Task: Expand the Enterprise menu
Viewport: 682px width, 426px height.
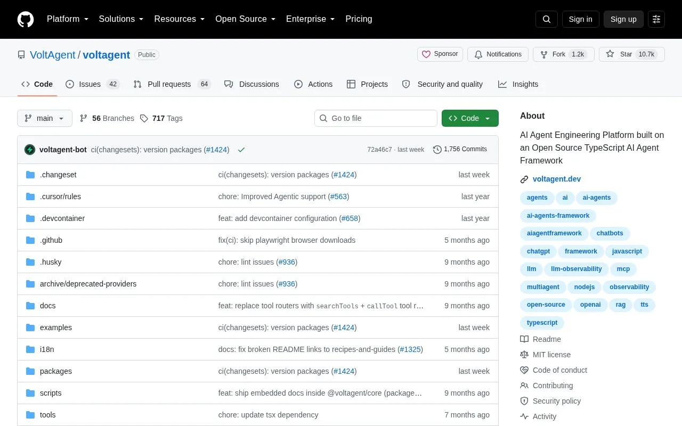Action: (x=310, y=19)
